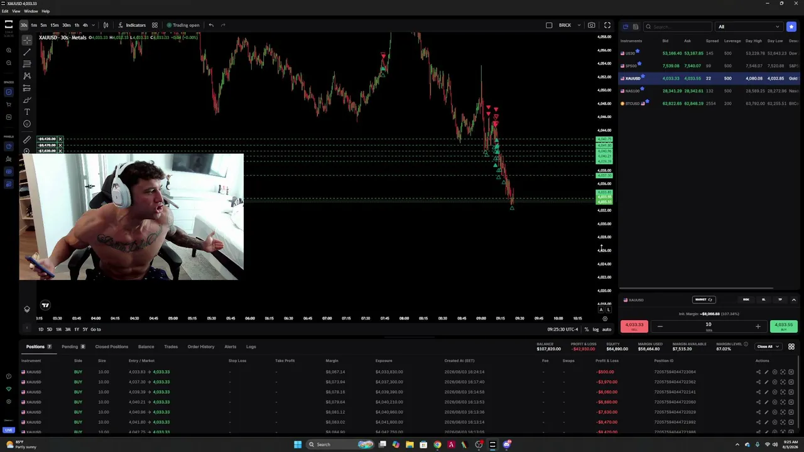Toggle the RISK option in order panel
Viewport: 804px width, 452px height.
pos(746,299)
